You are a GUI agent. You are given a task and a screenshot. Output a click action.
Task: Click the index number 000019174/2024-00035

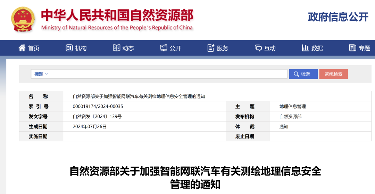coord(98,107)
